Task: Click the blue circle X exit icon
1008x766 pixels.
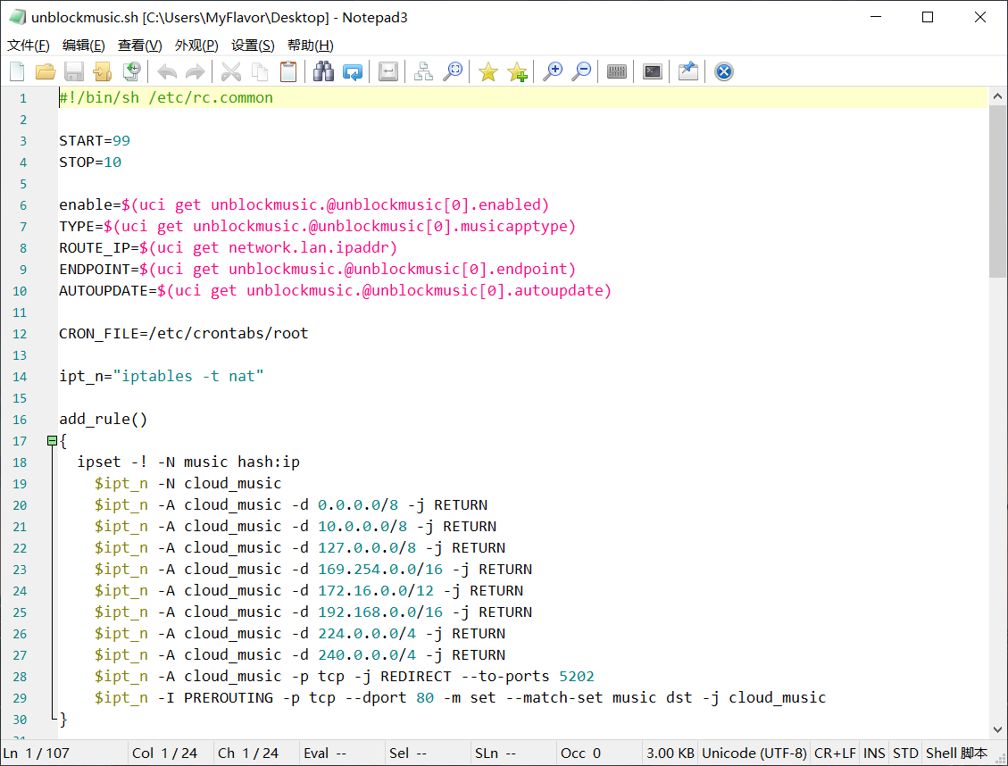Action: click(x=724, y=71)
